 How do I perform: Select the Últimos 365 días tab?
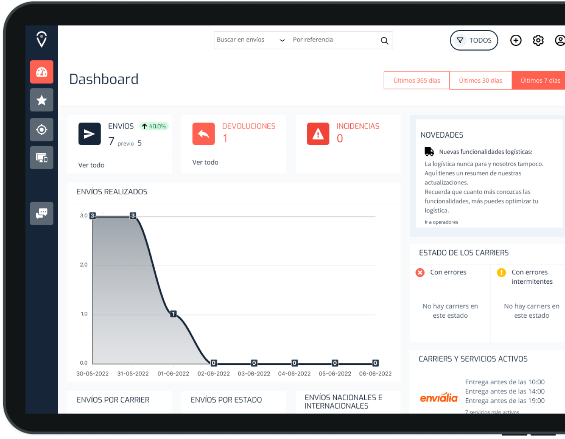[x=417, y=81]
